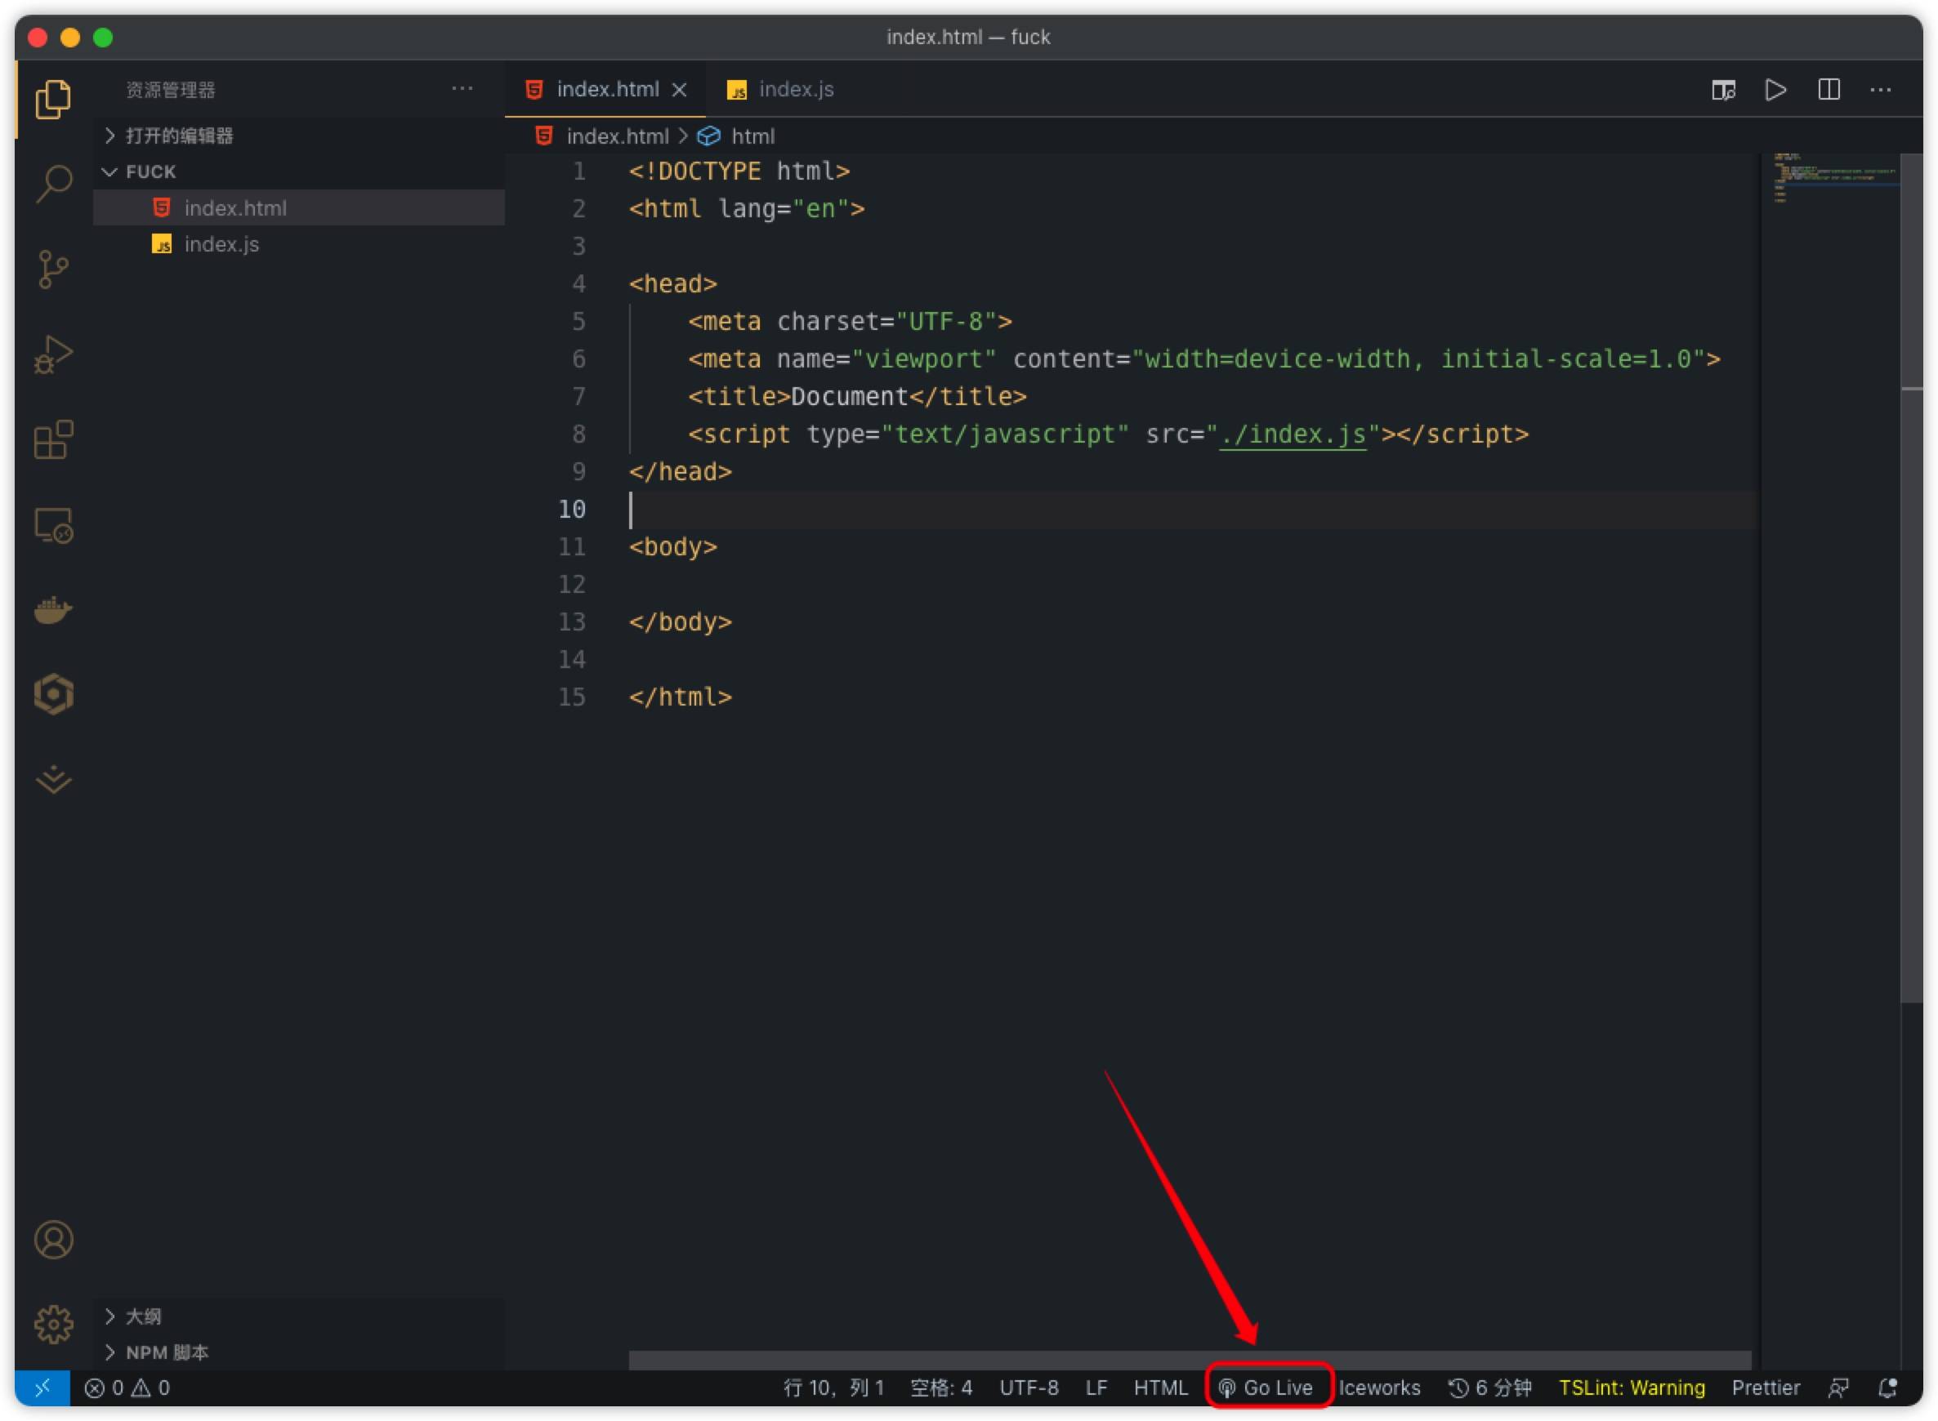Open Explorer panel more actions ellipsis
This screenshot has height=1421, width=1938.
462,88
